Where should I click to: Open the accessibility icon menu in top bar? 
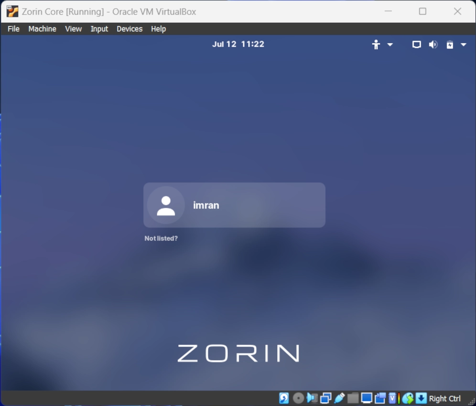(x=376, y=44)
